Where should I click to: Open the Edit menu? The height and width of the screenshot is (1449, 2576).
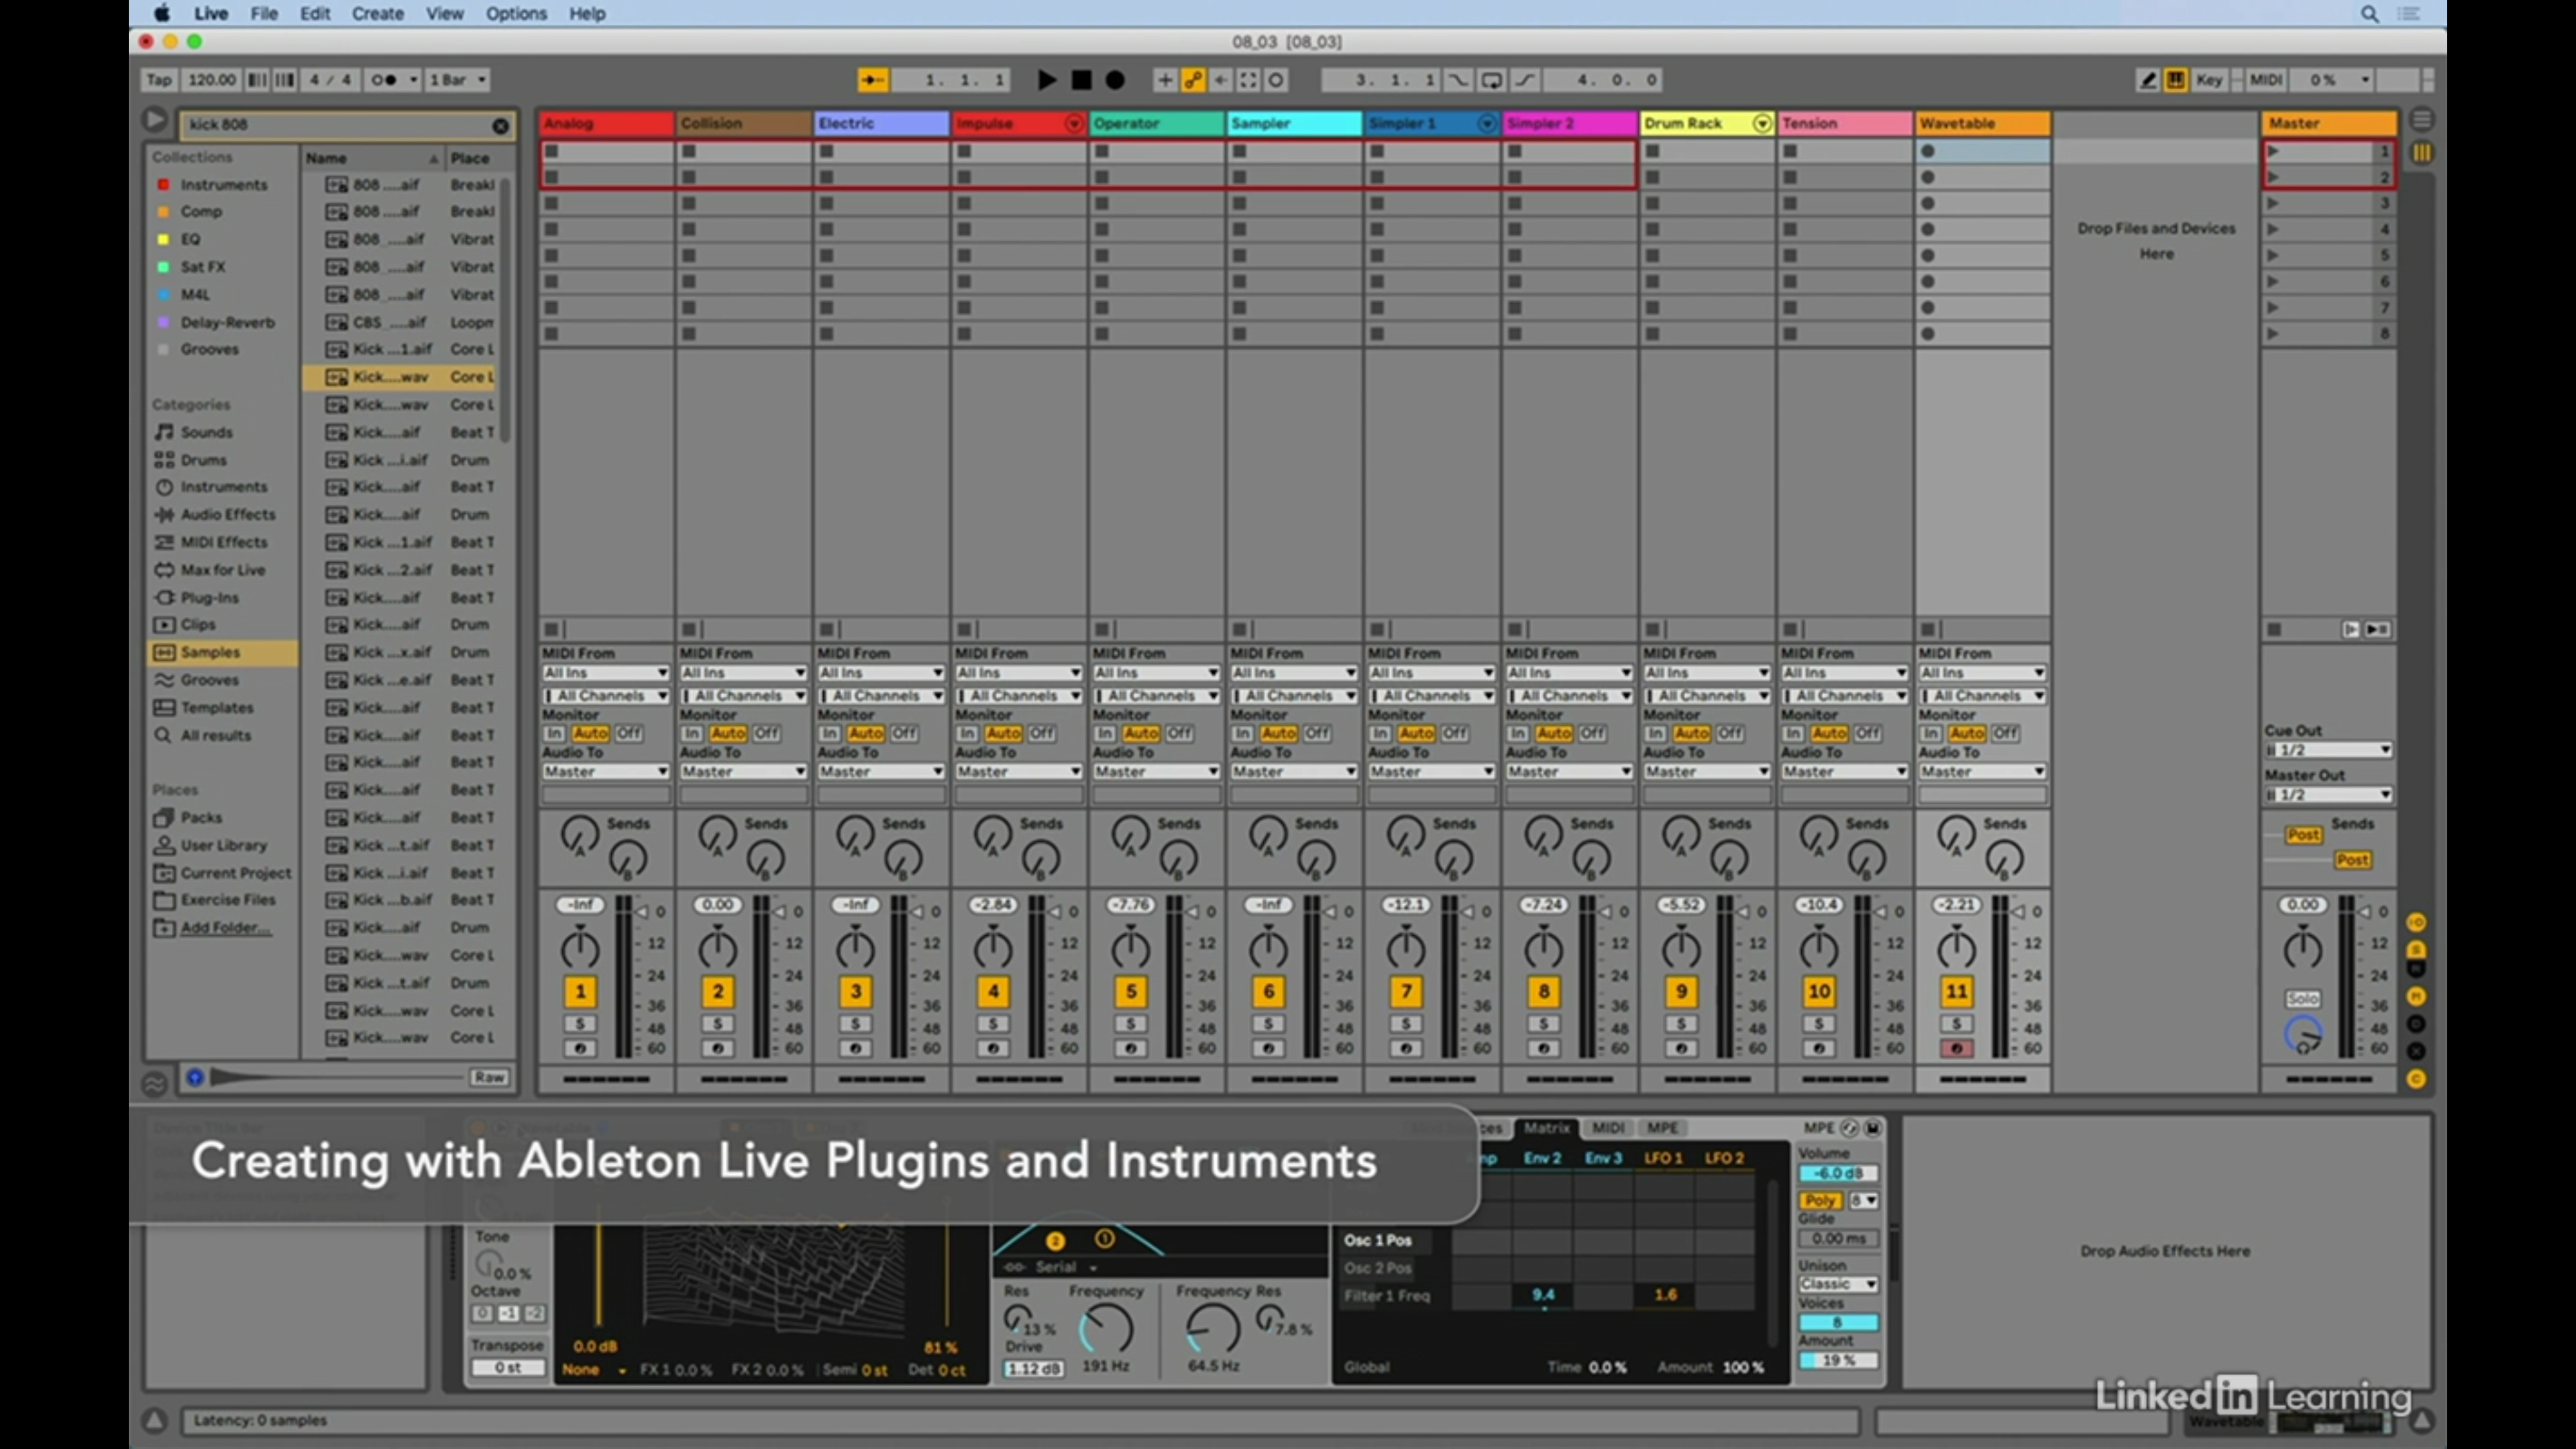pyautogui.click(x=315, y=14)
